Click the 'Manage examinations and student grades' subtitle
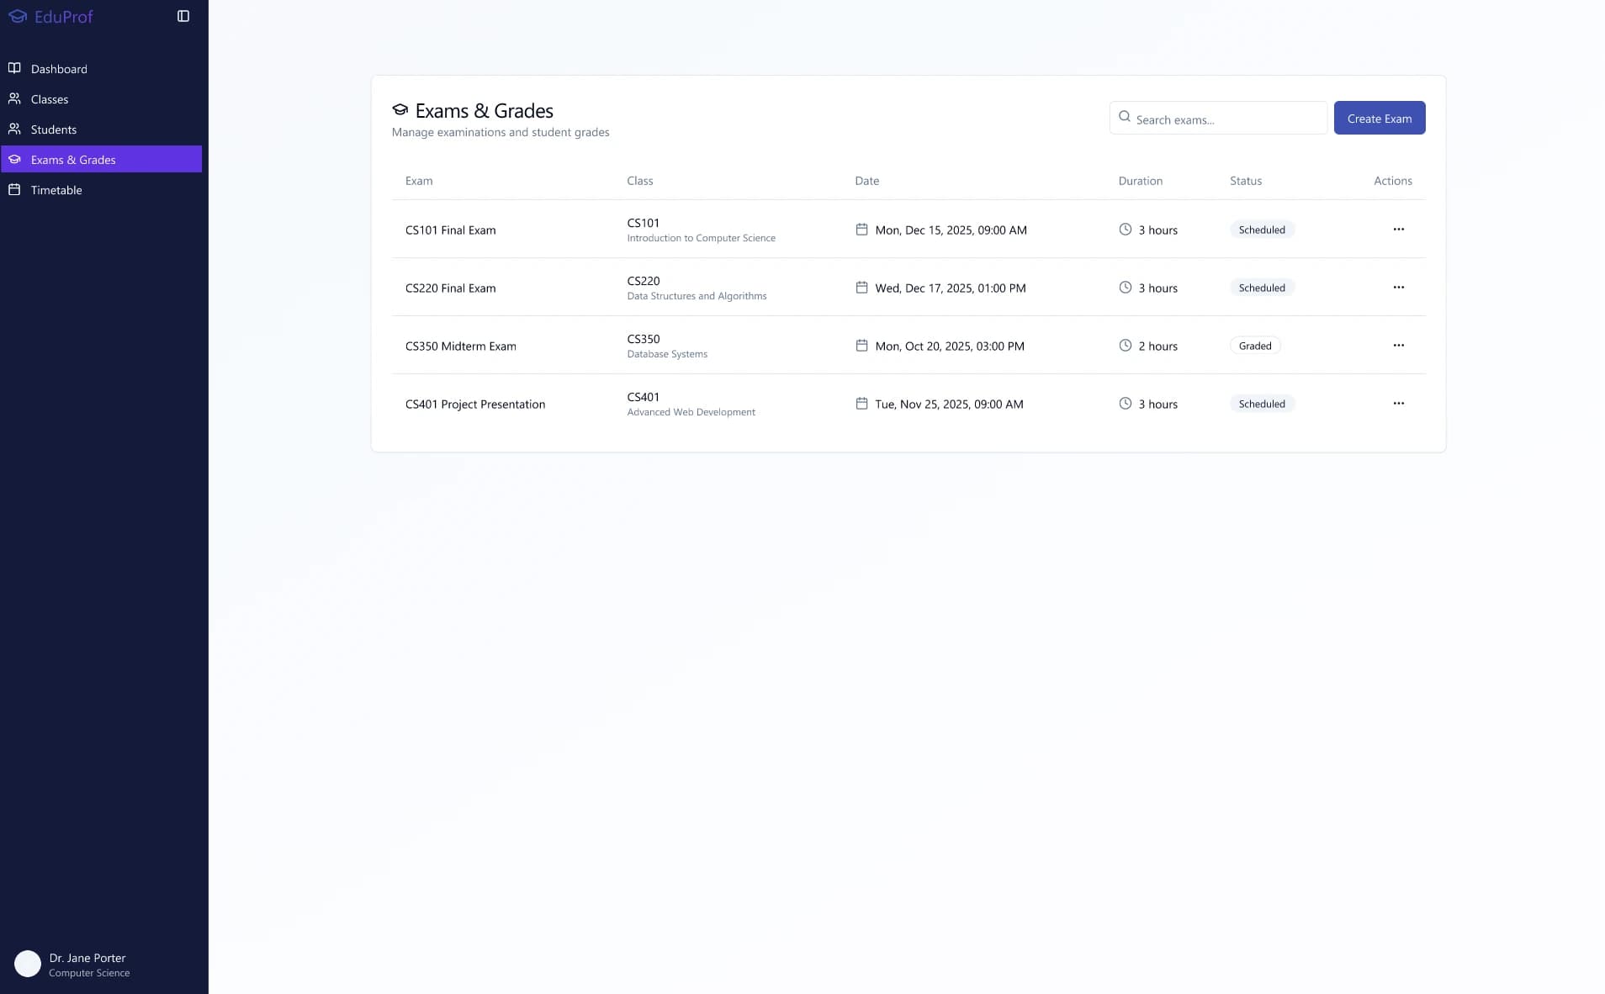 pyautogui.click(x=501, y=132)
